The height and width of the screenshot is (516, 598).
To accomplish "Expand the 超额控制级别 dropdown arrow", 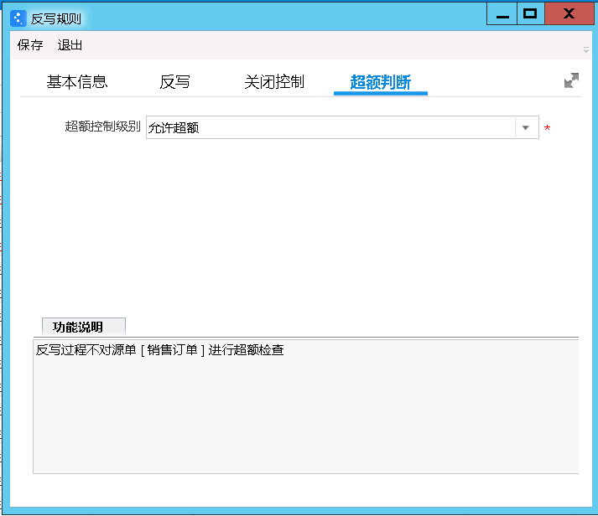I will click(526, 127).
